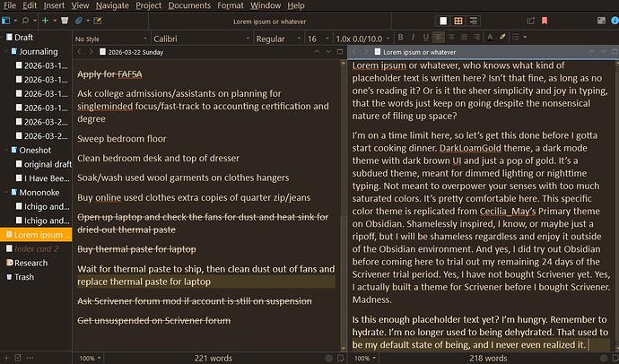Toggle Bold formatting
Screen dimensions: 619x364
400,38
